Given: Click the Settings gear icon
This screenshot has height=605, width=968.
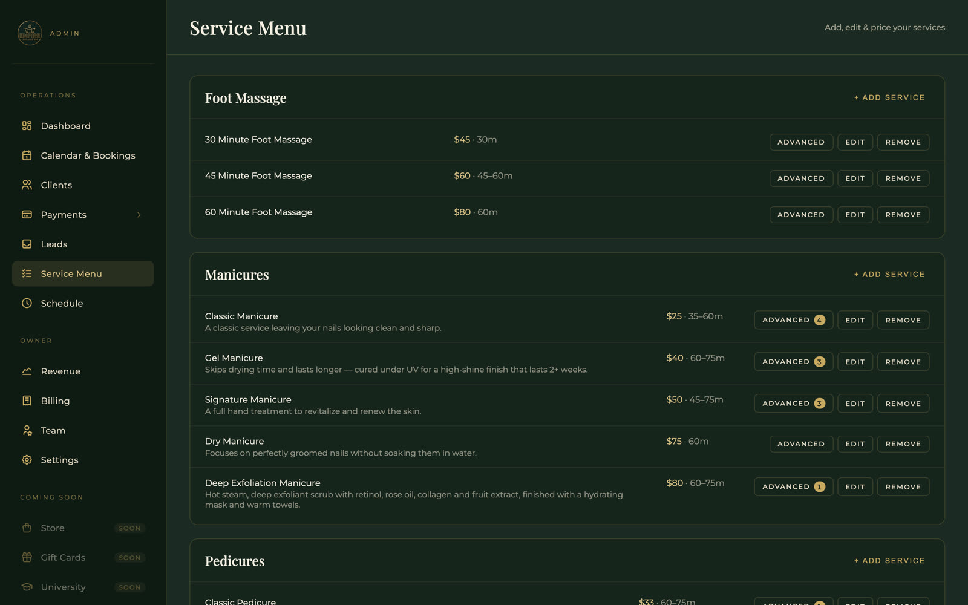Looking at the screenshot, I should click(27, 460).
